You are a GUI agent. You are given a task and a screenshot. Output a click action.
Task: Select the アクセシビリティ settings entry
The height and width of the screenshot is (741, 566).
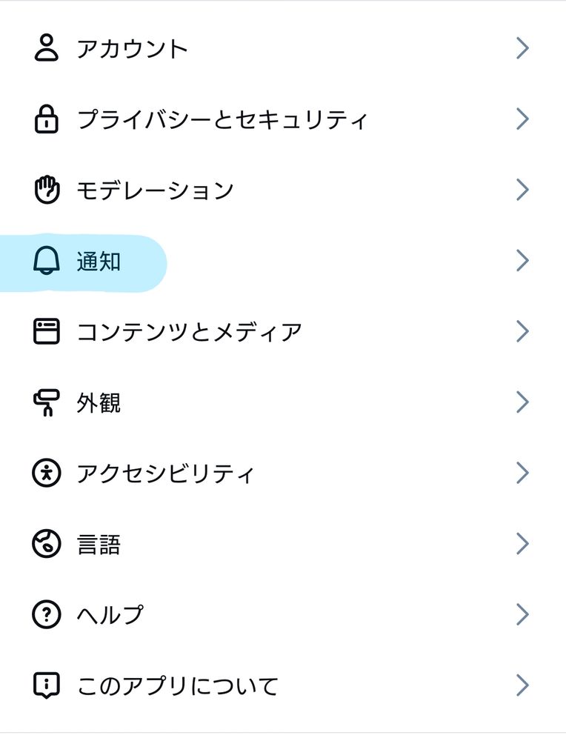point(165,473)
